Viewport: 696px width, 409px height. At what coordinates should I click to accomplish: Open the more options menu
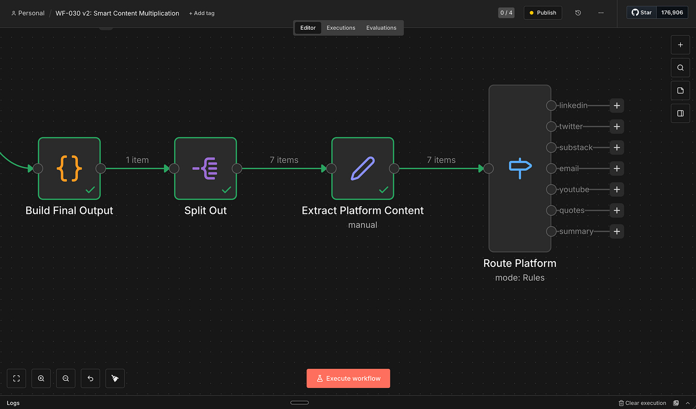(601, 13)
